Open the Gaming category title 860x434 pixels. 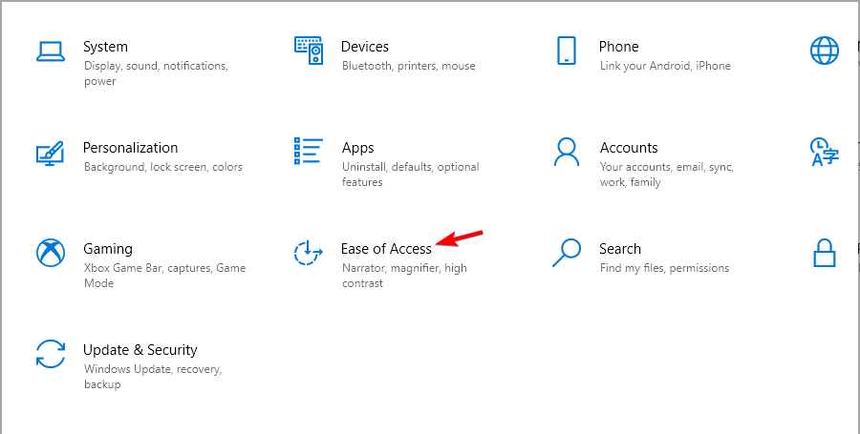click(x=108, y=249)
